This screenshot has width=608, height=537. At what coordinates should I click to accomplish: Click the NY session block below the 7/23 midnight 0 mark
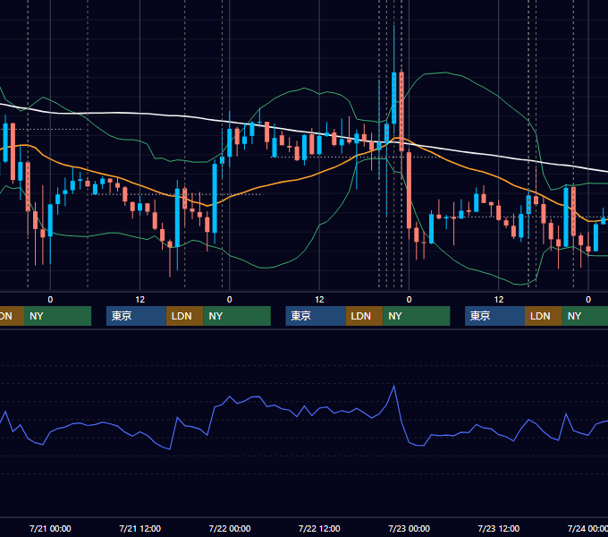(x=417, y=316)
